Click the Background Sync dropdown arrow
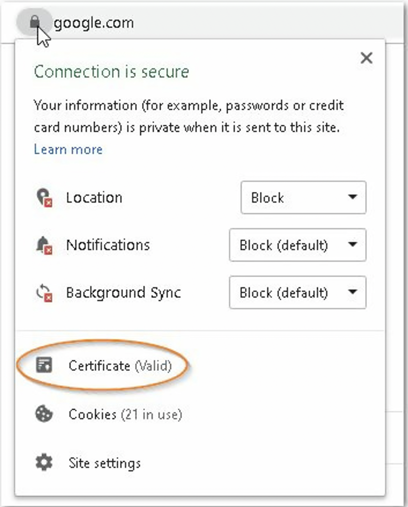Screen dimensions: 408x507 click(x=352, y=292)
